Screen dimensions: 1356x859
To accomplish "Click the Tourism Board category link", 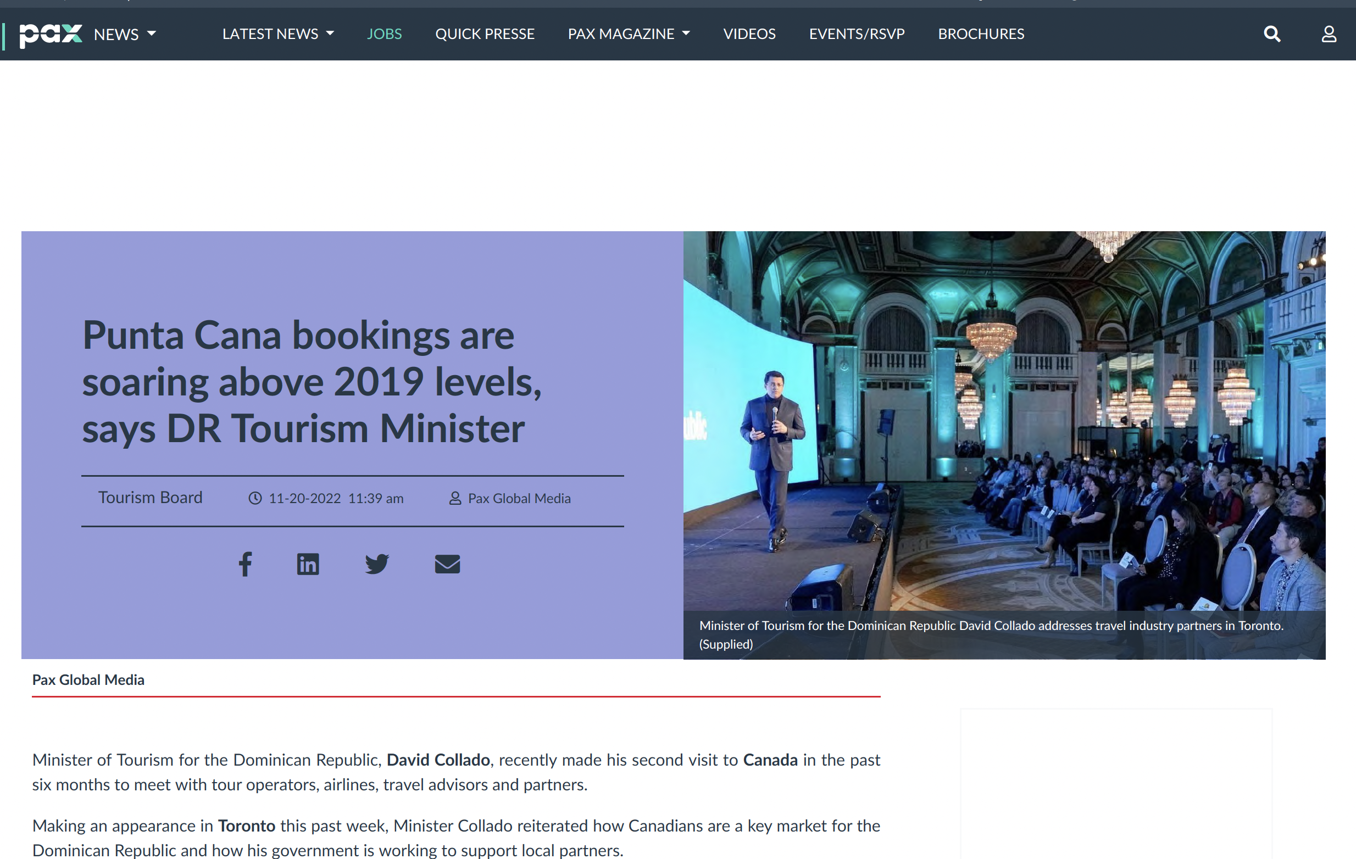I will click(x=150, y=498).
